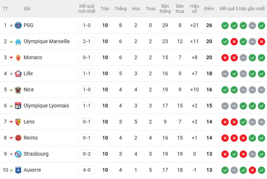267x179 pixels.
Task: Open PSG's latest 1-0 result
Action: 87,25
